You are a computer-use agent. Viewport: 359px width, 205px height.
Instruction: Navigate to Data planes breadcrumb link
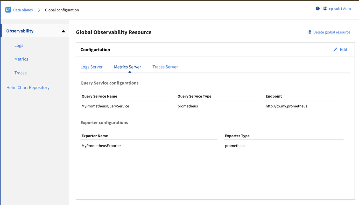point(23,10)
